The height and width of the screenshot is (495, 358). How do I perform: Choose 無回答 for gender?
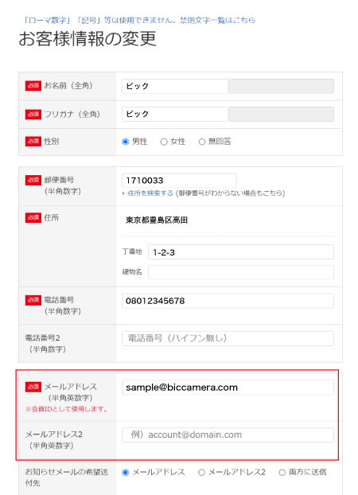pos(202,142)
